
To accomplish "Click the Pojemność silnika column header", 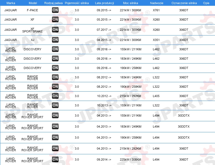I will click(77, 3).
